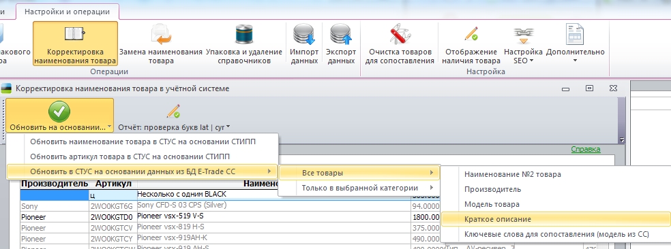The height and width of the screenshot is (249, 671).
Task: Click Производитель column header
Action: [55, 184]
